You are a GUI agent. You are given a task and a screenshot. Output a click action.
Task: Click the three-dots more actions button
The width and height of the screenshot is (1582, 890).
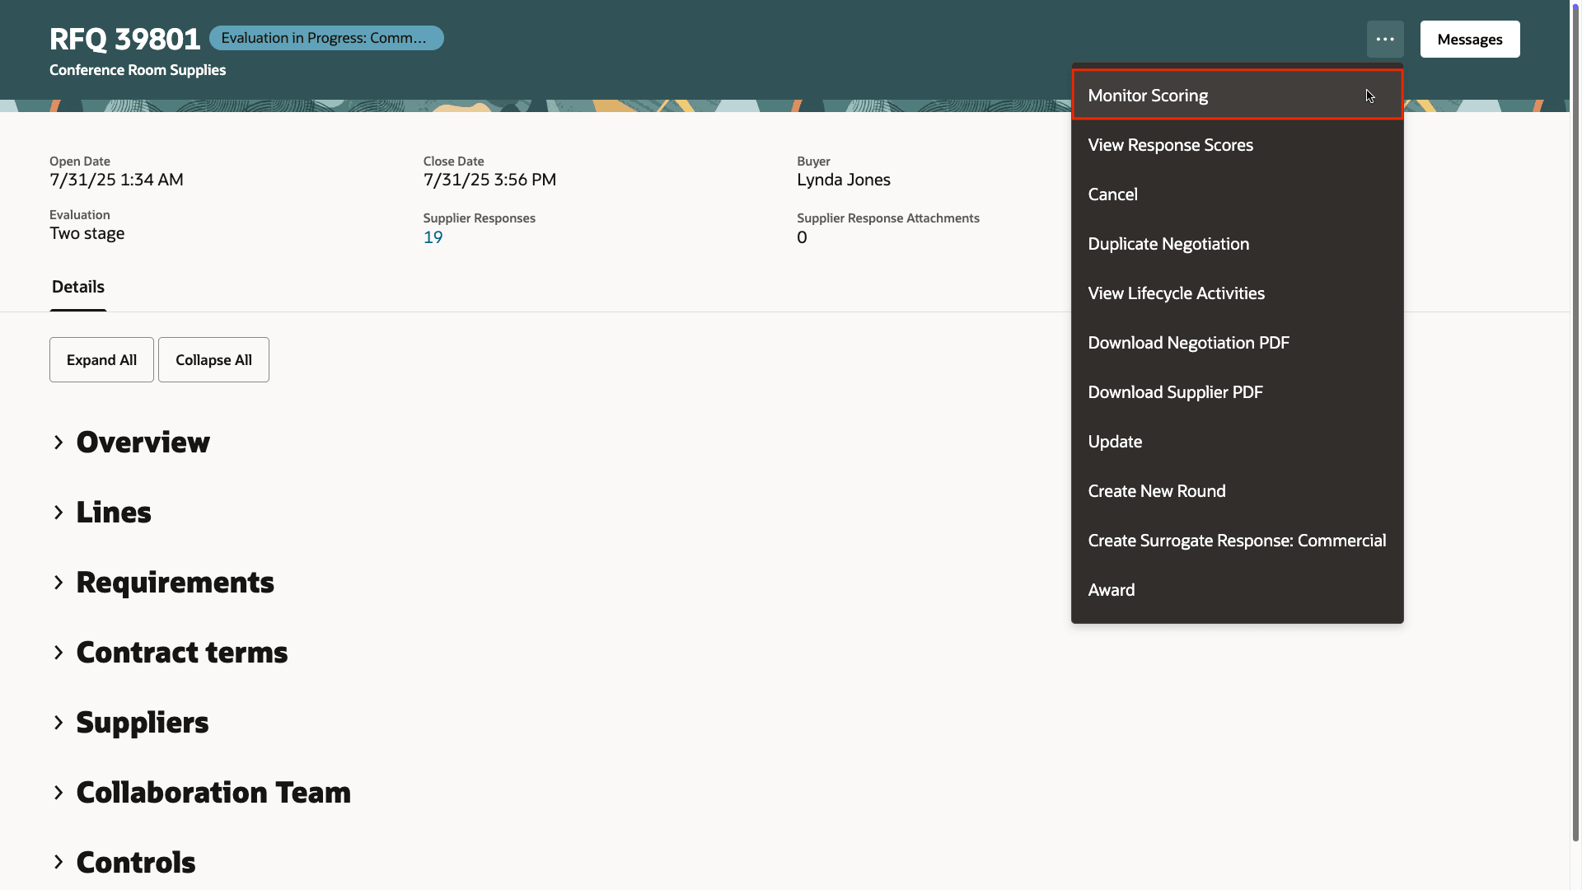pyautogui.click(x=1384, y=40)
